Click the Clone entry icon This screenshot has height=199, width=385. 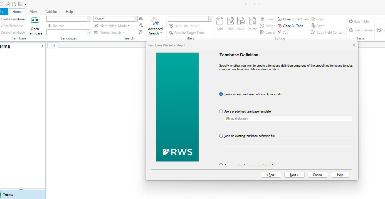pyautogui.click(x=262, y=19)
